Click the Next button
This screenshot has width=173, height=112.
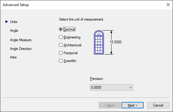[132, 105]
